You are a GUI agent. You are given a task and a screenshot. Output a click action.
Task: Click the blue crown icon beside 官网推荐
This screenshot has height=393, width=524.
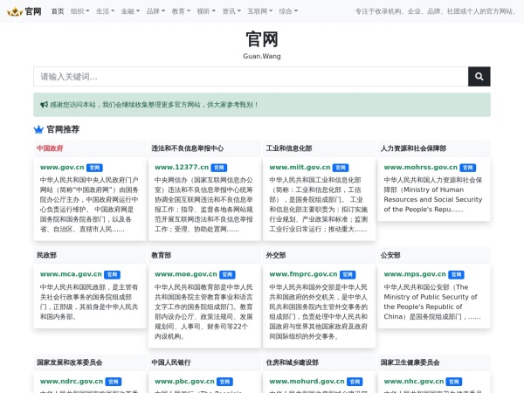38,129
